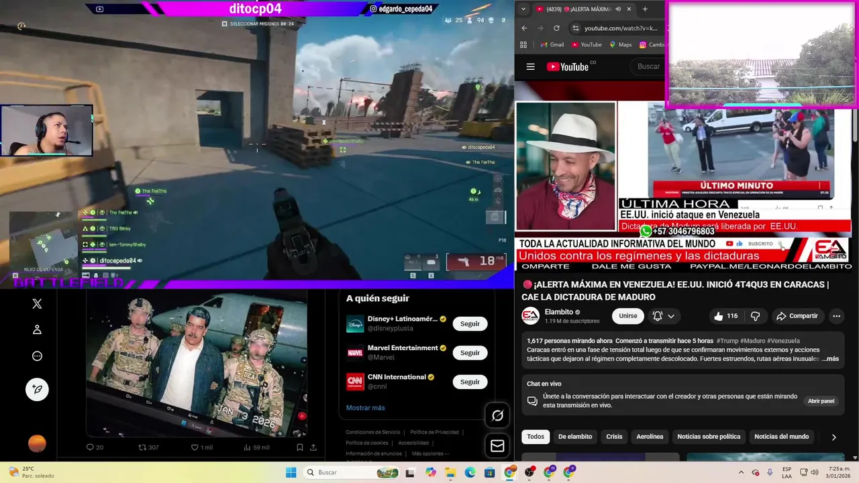Open the video's three-dot more actions menu
Viewport: 859px width, 483px height.
836,316
